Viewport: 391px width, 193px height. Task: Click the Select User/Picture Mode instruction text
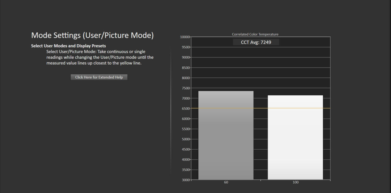coord(100,58)
